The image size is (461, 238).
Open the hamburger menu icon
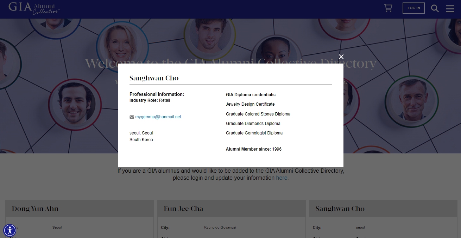pyautogui.click(x=450, y=8)
